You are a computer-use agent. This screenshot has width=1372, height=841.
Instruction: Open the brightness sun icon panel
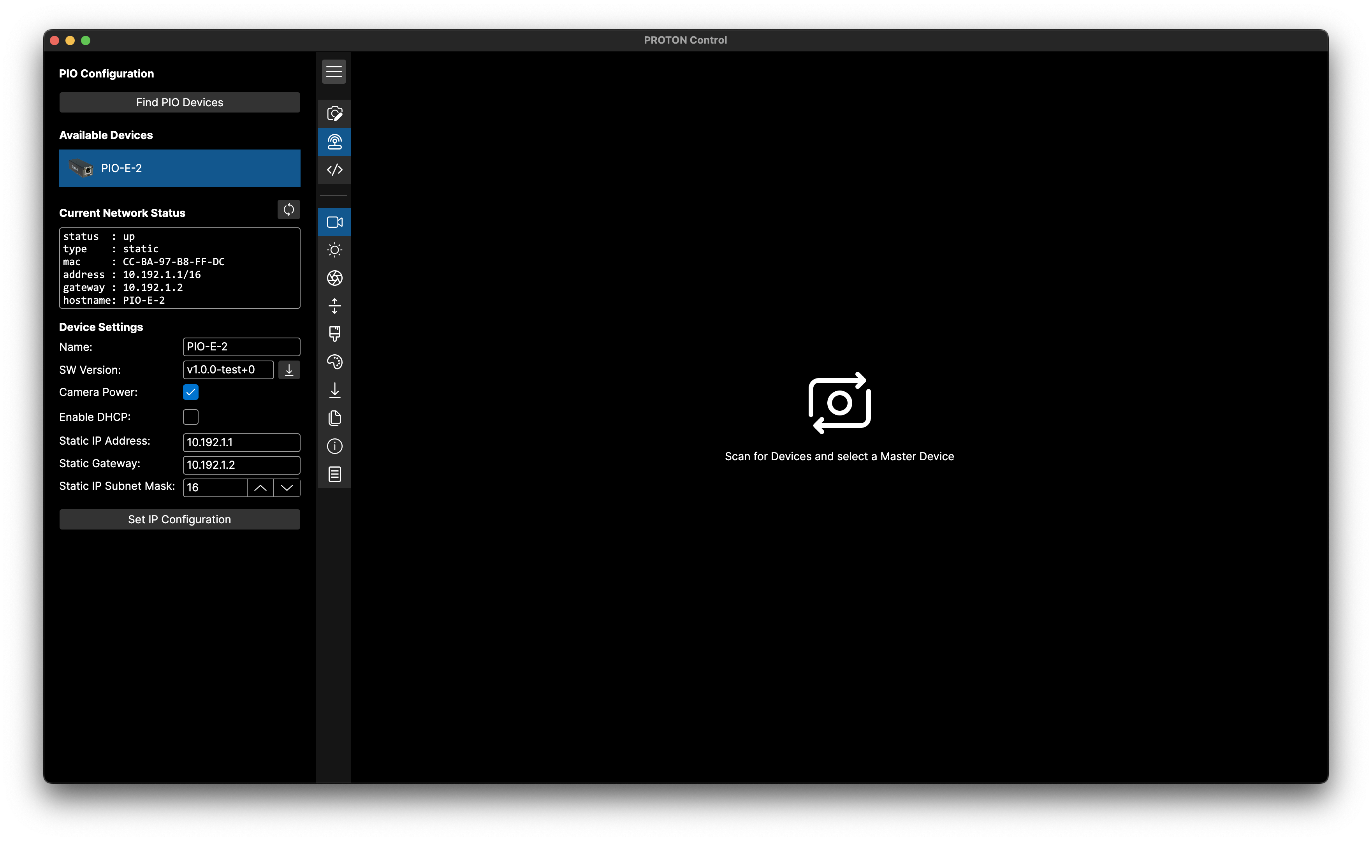click(334, 250)
